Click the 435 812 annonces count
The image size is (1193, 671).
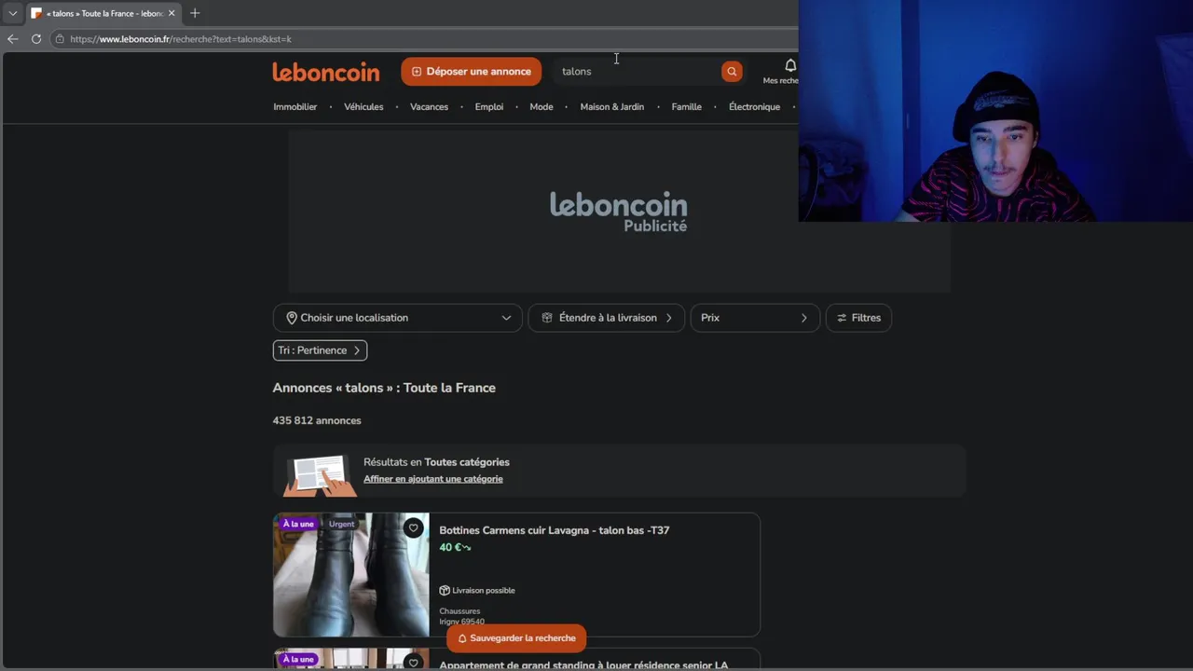click(317, 420)
